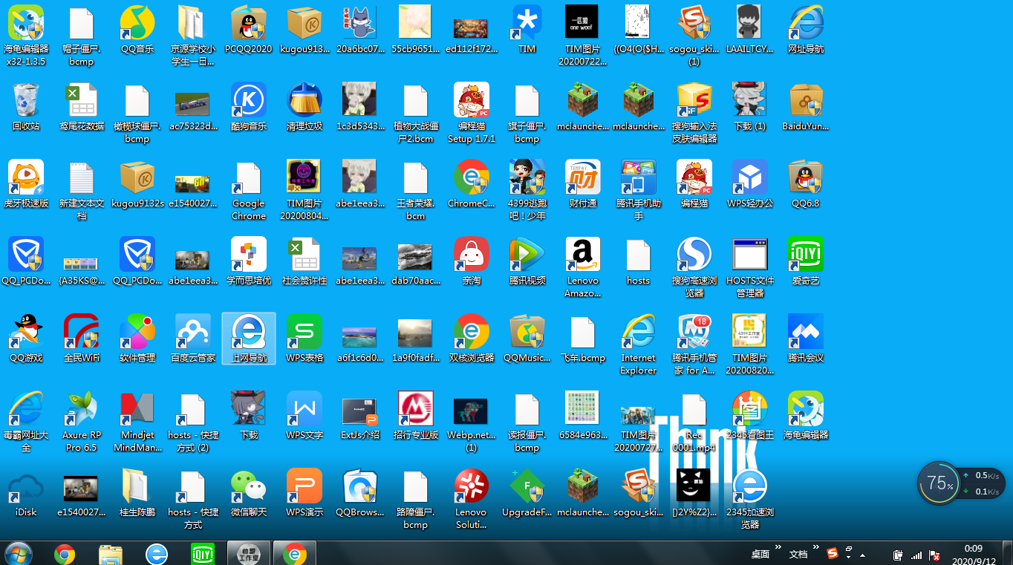The width and height of the screenshot is (1013, 565).
Task: Launch the 腾讯视频 shortcut
Action: pos(527,261)
